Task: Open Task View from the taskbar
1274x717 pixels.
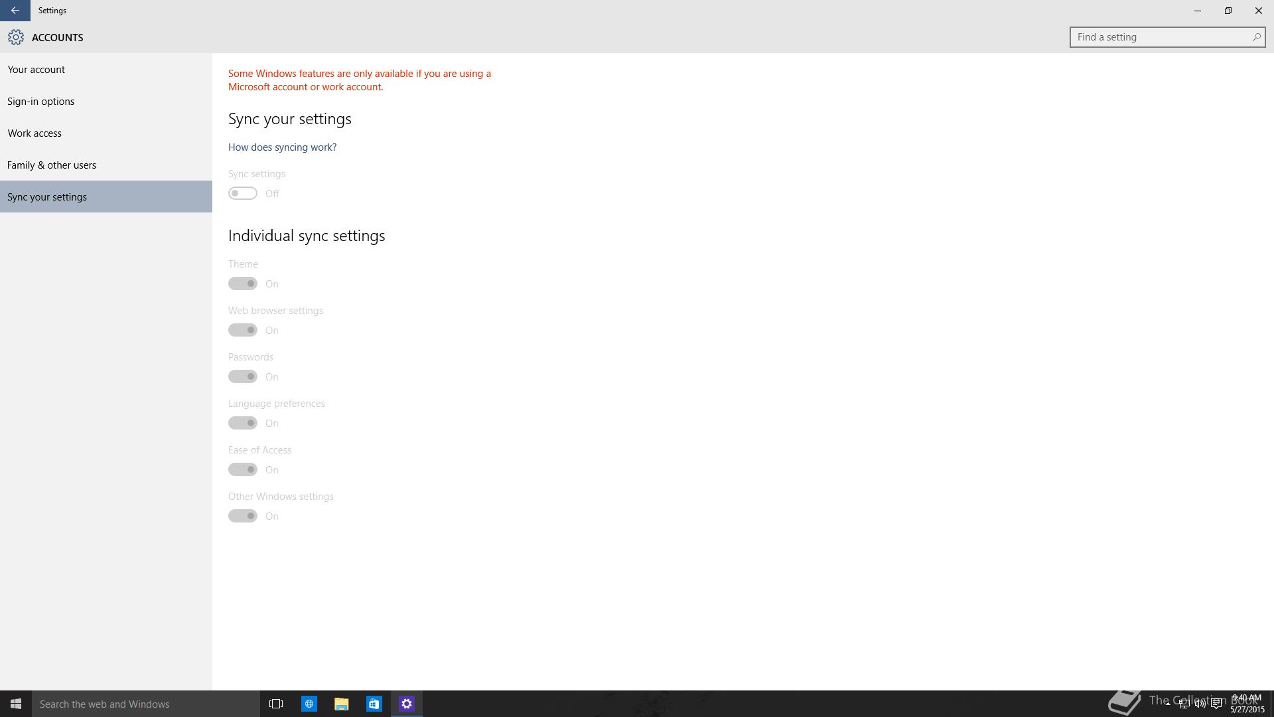Action: pos(276,704)
